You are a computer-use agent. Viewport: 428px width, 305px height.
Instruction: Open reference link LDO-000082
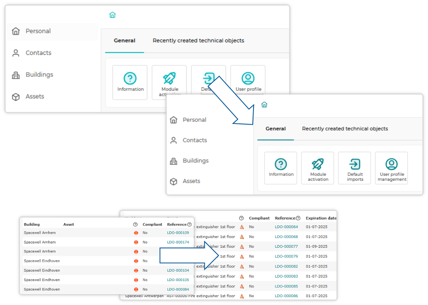point(287,266)
